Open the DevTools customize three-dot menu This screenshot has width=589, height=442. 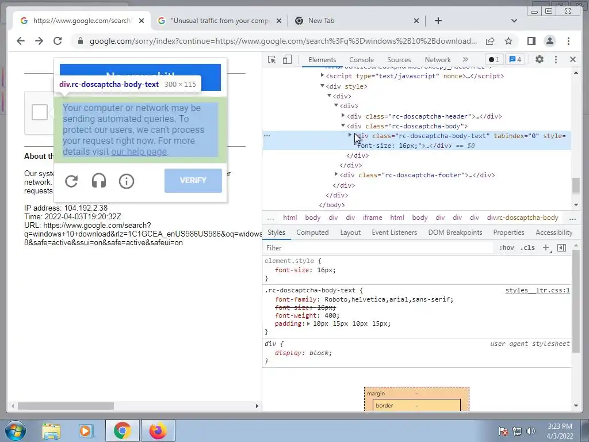click(556, 59)
